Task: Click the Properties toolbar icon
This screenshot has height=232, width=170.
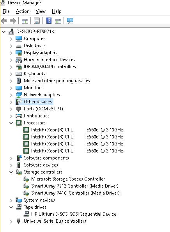Action: [x=37, y=21]
